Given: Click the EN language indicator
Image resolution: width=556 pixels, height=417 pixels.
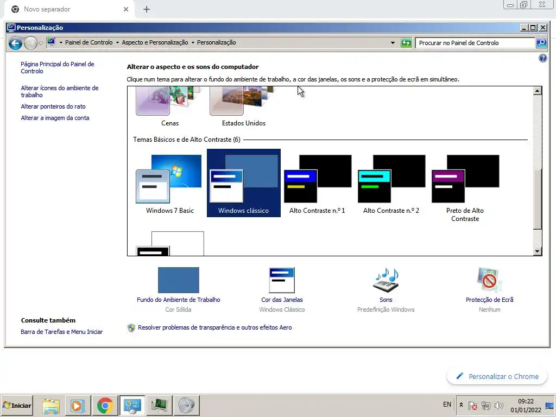Looking at the screenshot, I should point(447,405).
